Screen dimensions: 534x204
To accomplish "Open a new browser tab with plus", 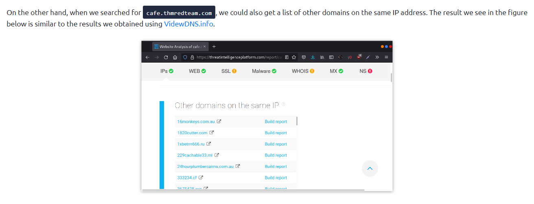I will click(214, 46).
